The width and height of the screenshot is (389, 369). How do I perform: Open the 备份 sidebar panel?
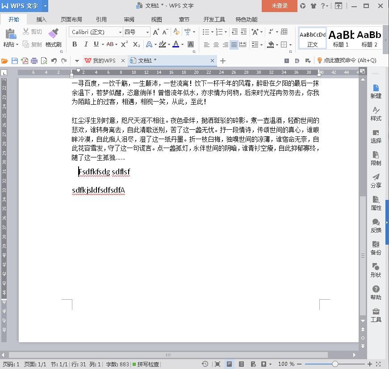click(376, 248)
